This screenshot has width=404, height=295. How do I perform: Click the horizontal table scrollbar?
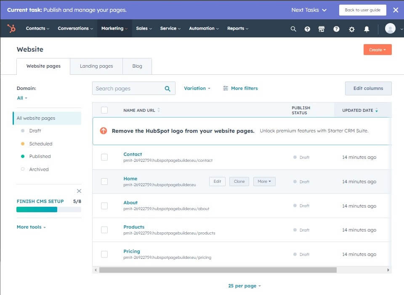click(218, 270)
